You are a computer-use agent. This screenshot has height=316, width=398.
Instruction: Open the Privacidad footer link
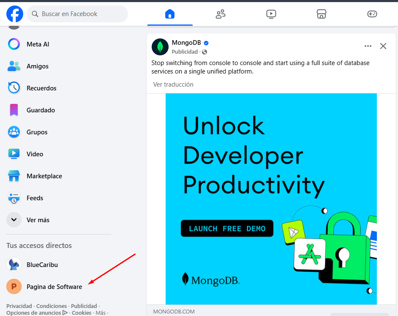tap(19, 306)
